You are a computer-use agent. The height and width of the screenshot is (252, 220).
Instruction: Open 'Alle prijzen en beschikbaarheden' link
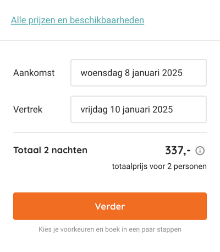78,20
